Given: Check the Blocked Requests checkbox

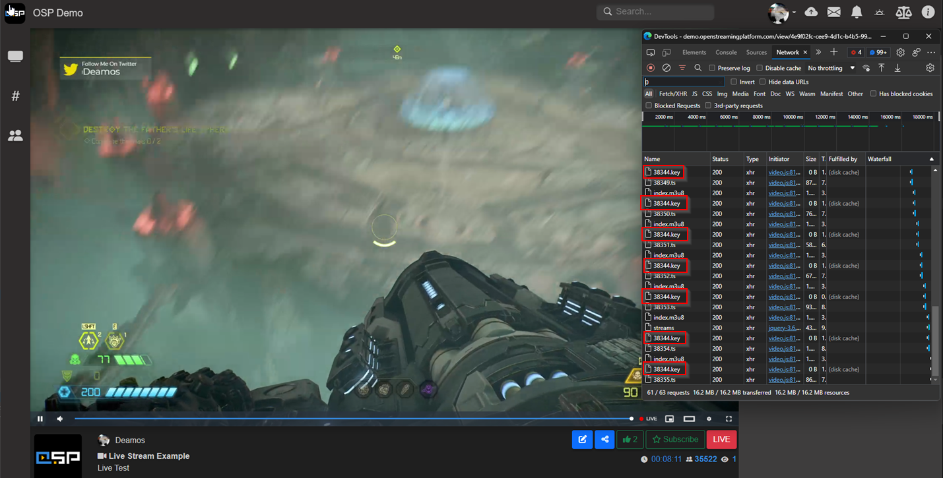Looking at the screenshot, I should pyautogui.click(x=649, y=105).
